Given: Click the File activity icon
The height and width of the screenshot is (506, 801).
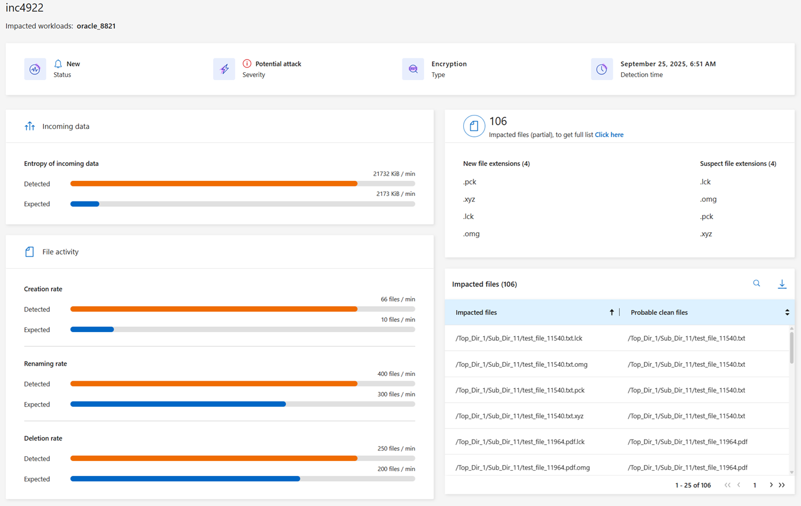Looking at the screenshot, I should click(x=29, y=252).
